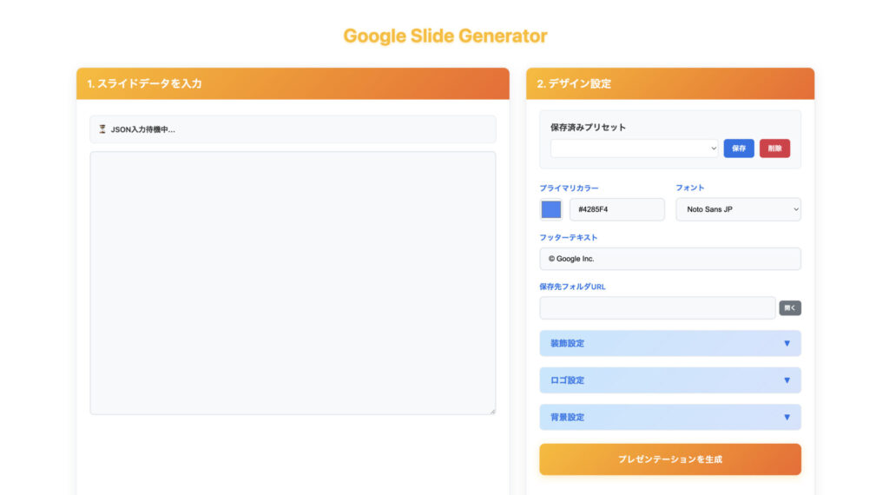Expand the 装飾設定 section
Screen dimensions: 889x495
(669, 343)
